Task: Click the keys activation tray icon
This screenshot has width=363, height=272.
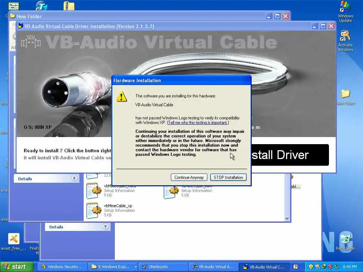Action: (x=317, y=267)
